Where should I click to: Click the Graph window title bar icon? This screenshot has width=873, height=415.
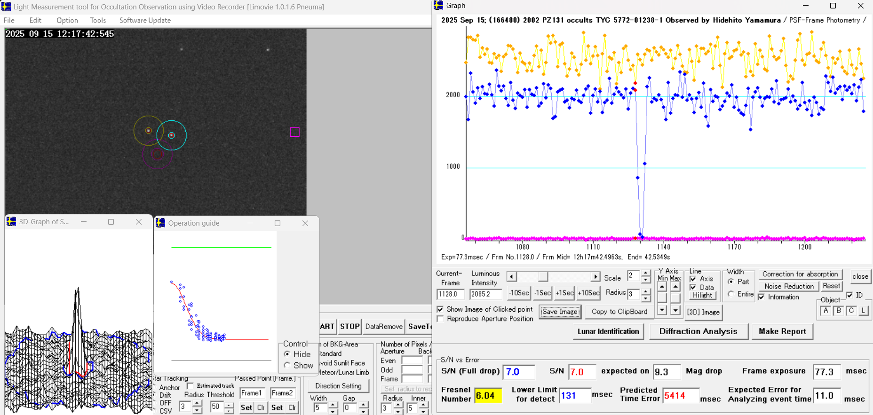click(438, 6)
